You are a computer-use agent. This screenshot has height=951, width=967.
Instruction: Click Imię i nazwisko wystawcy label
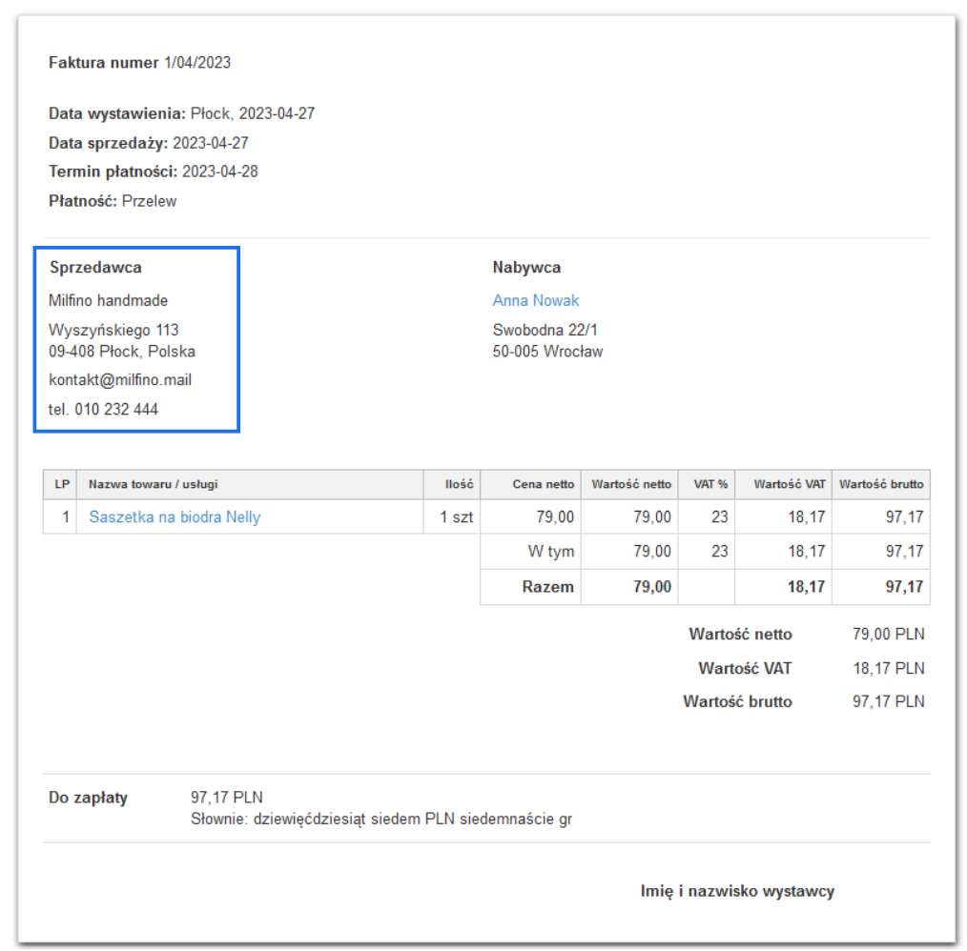click(x=737, y=891)
